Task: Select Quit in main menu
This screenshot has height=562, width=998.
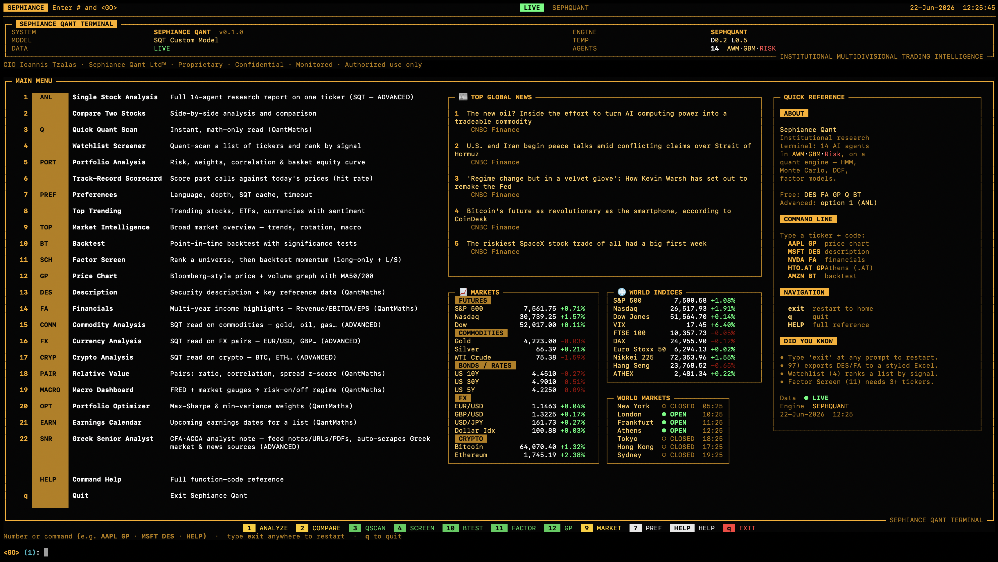Action: 80,496
